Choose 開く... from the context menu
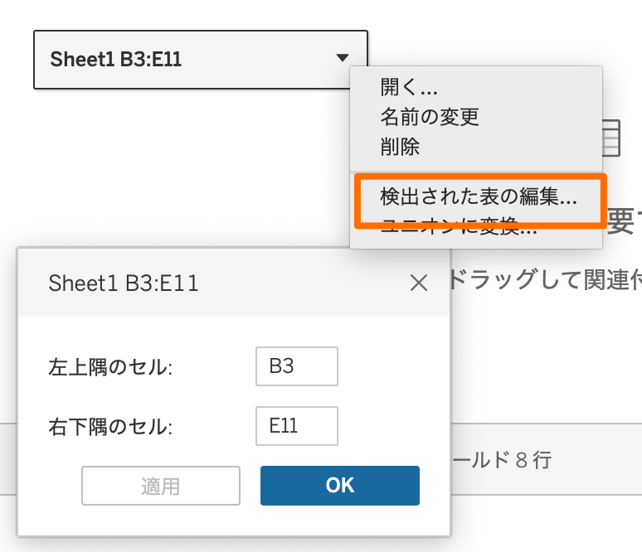642x552 pixels. click(409, 86)
